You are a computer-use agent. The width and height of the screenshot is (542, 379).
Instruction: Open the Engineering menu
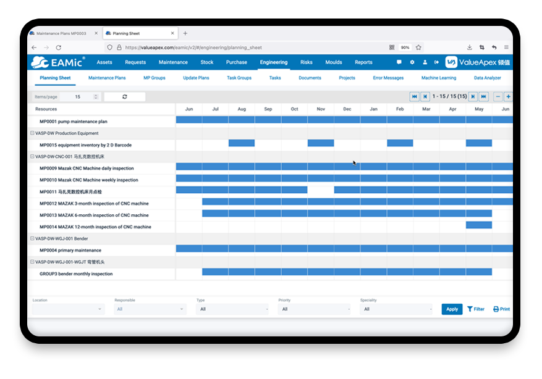click(x=273, y=62)
